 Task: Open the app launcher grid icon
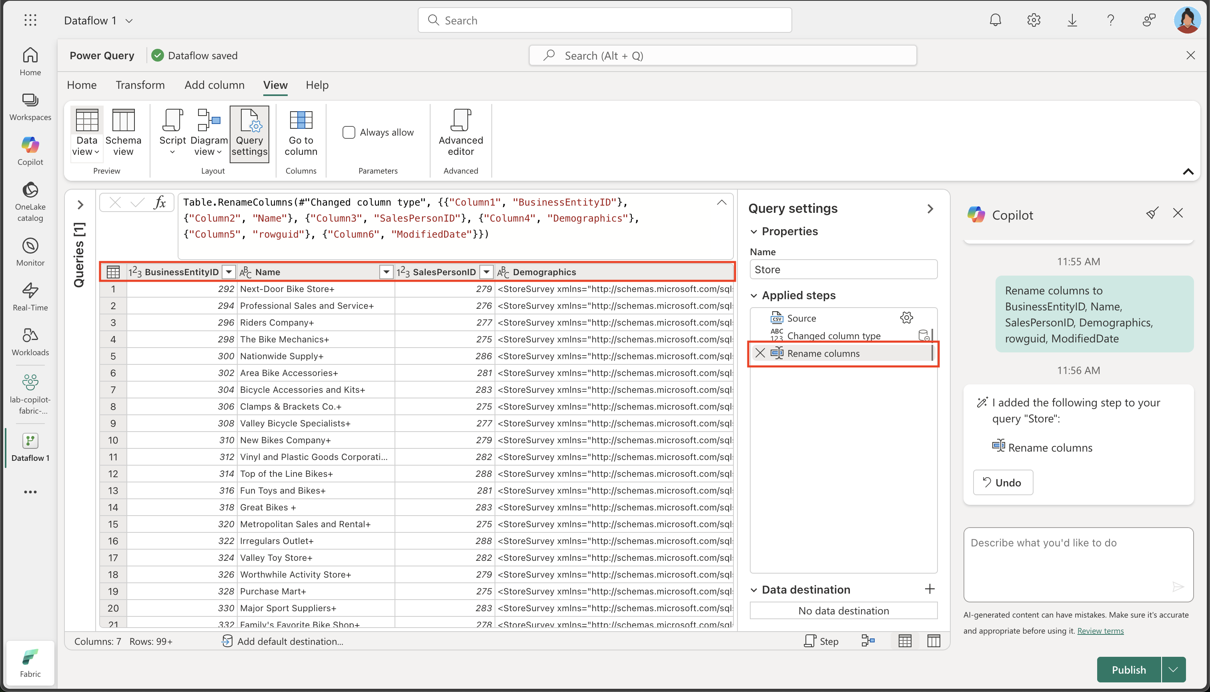coord(30,20)
